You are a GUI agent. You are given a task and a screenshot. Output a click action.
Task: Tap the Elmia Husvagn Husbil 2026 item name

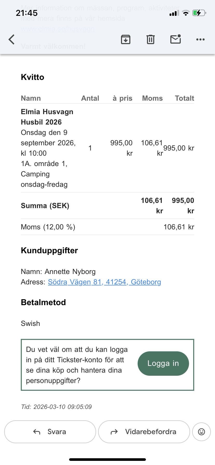(x=47, y=117)
